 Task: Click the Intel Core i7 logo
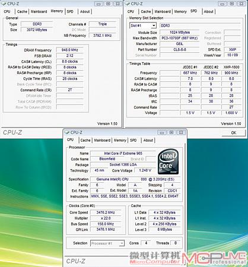(168, 161)
